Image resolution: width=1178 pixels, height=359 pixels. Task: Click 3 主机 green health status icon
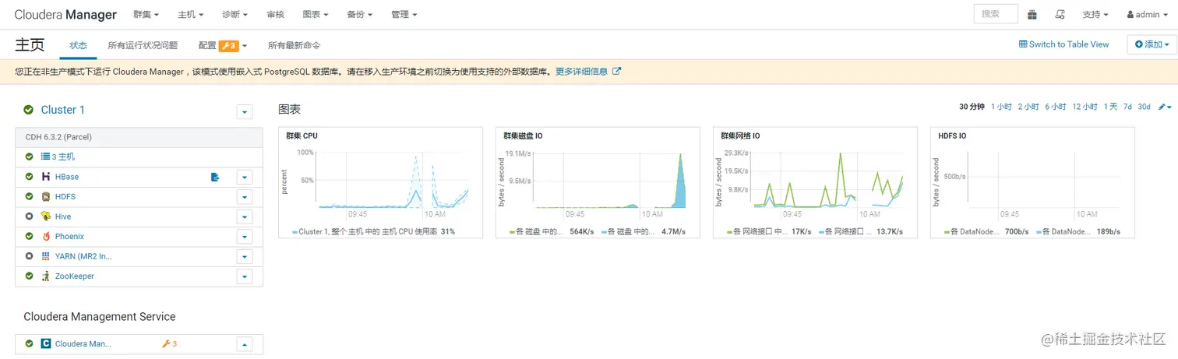click(29, 157)
